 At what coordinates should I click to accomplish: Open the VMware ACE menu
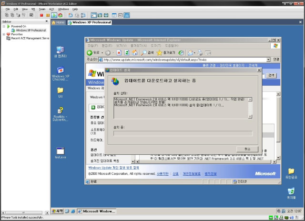coord(51,9)
